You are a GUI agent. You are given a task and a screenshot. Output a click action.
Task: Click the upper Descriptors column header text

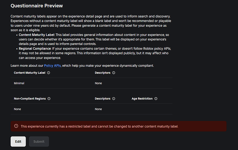pos(103,73)
